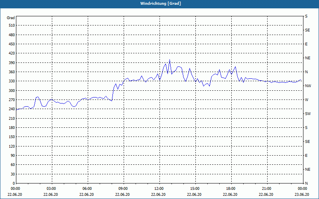Click the 30 axis tick label

coord(13,174)
